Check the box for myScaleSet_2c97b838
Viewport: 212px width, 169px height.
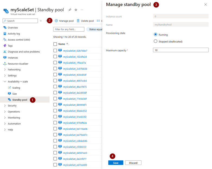55,69
